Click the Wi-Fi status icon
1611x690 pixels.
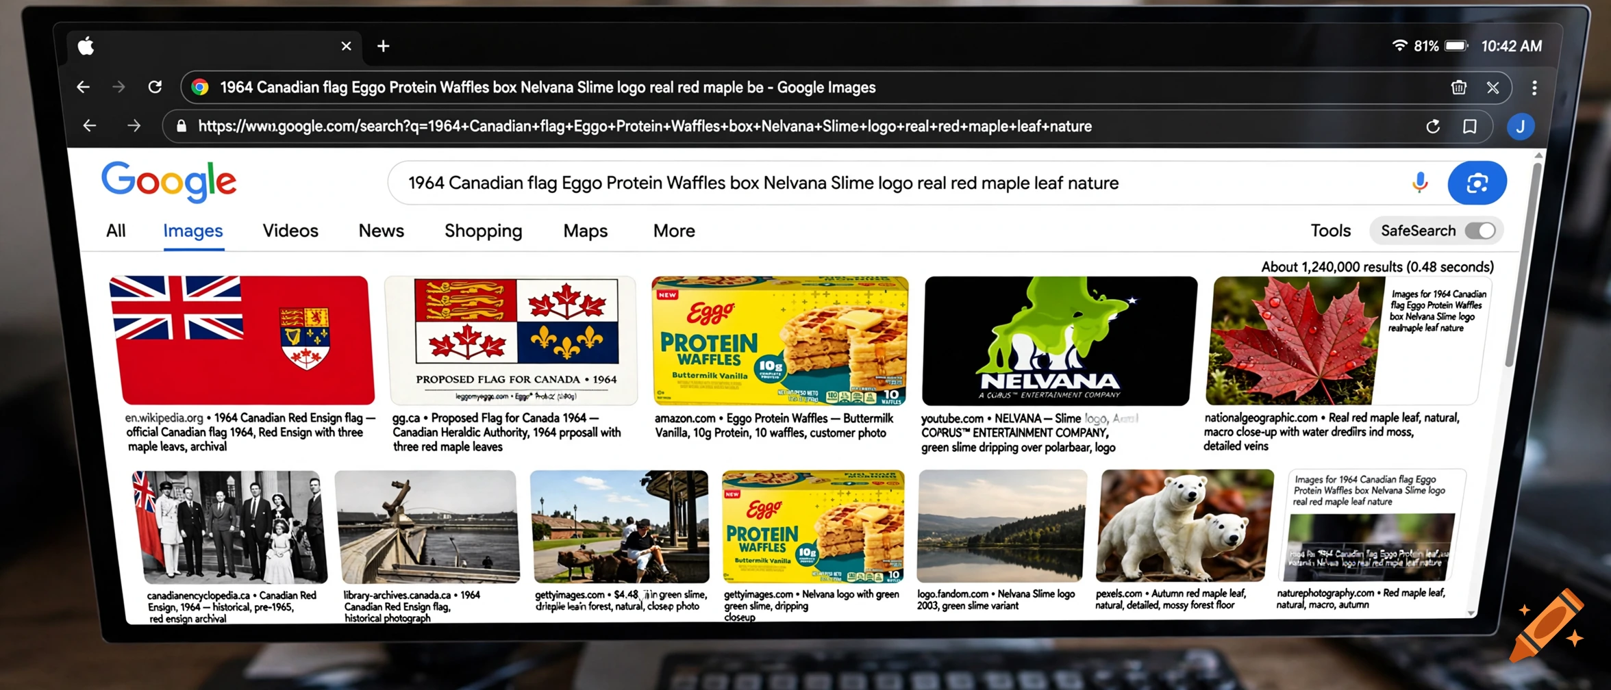click(1400, 45)
